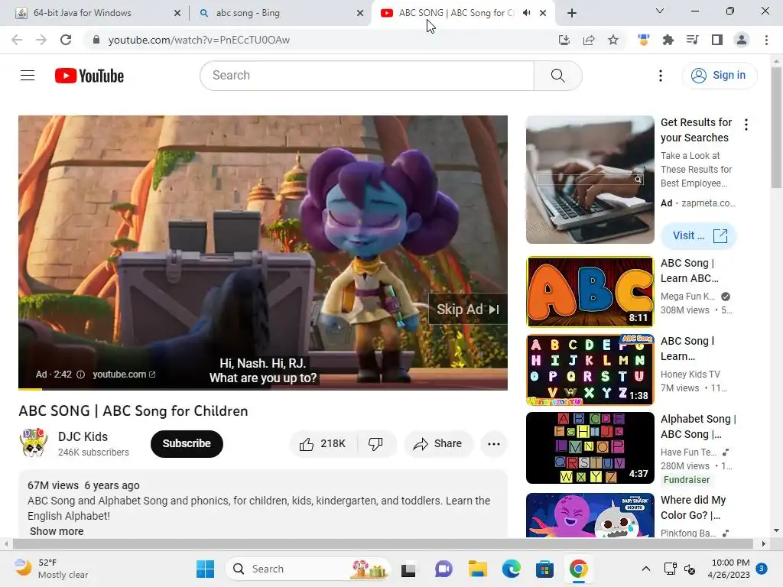Click the Fundraiser badge
Viewport: 783px width, 587px height.
(x=686, y=480)
